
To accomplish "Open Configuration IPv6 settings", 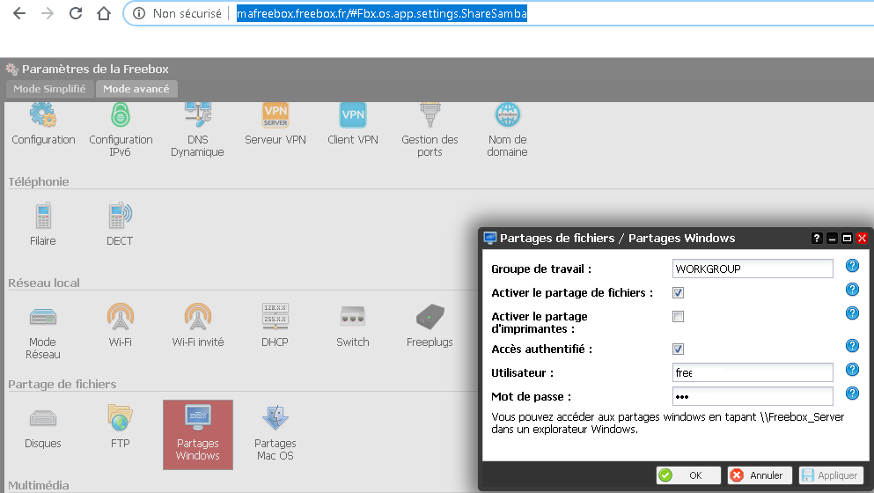I will [x=121, y=129].
